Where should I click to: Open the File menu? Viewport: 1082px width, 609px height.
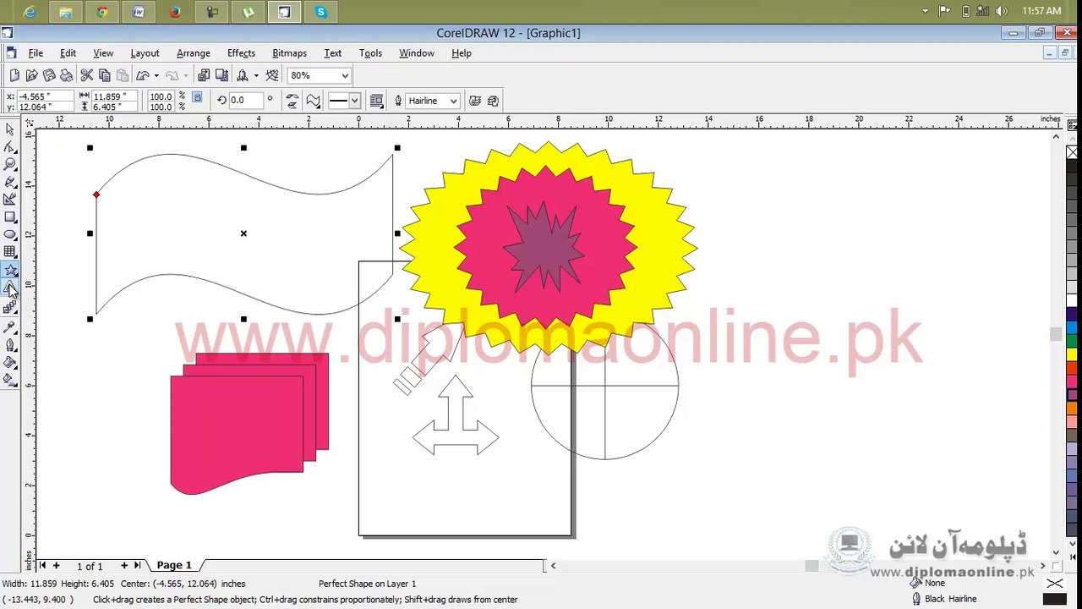pos(36,52)
